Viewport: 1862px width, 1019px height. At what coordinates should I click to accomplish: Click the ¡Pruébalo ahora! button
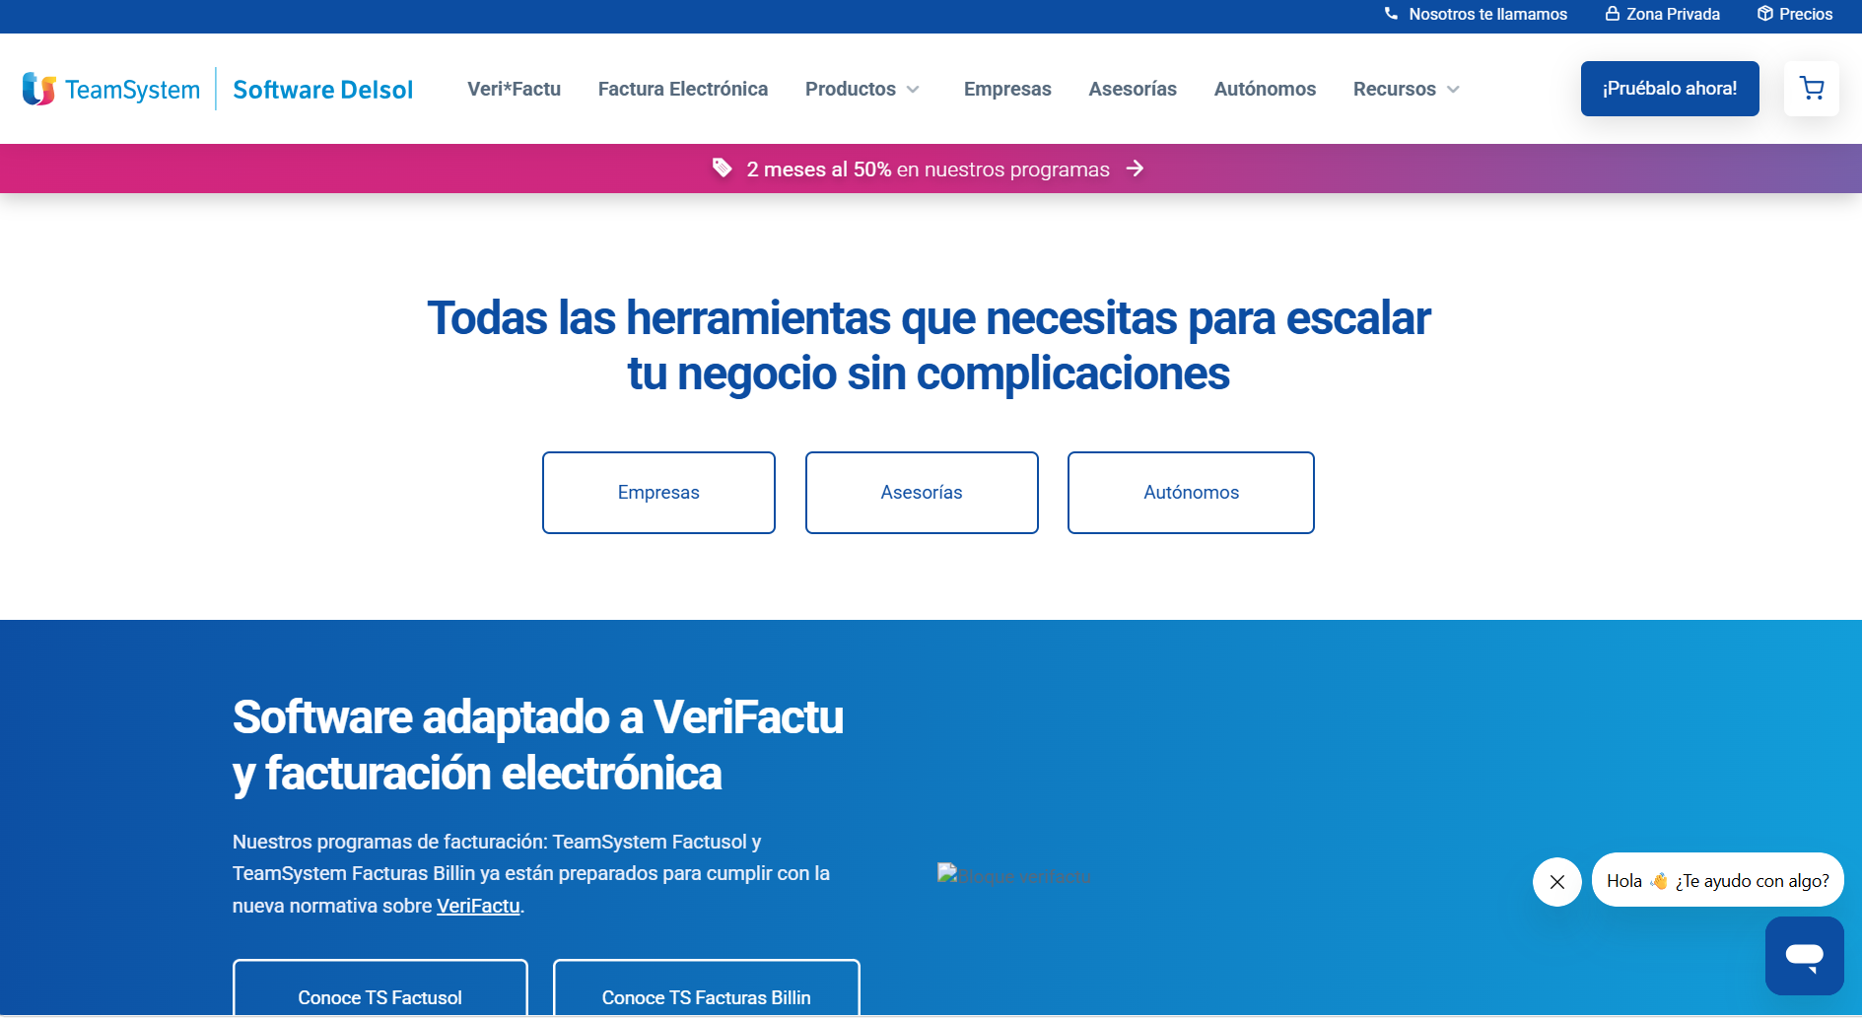coord(1670,89)
